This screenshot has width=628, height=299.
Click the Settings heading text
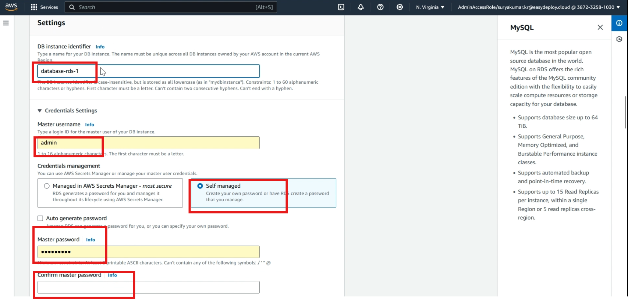tap(51, 23)
